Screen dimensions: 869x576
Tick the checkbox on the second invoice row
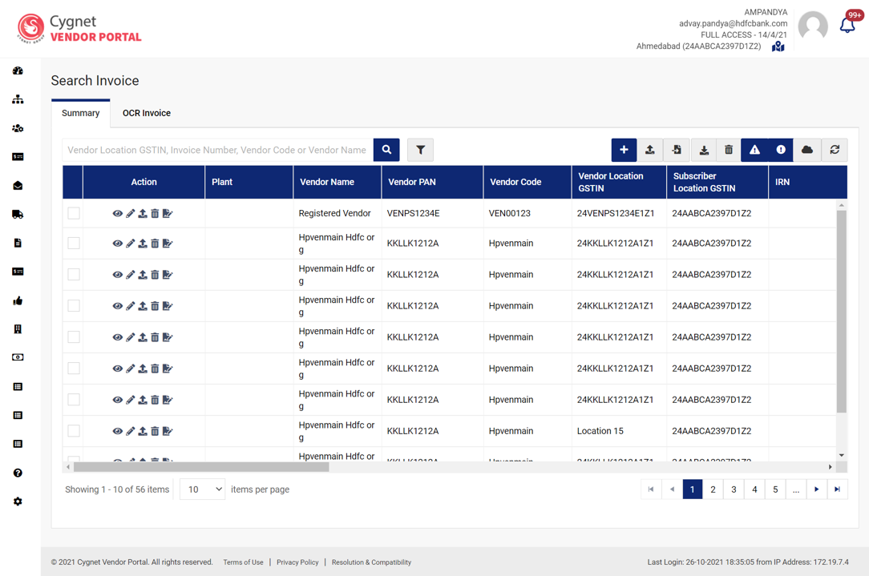(73, 244)
